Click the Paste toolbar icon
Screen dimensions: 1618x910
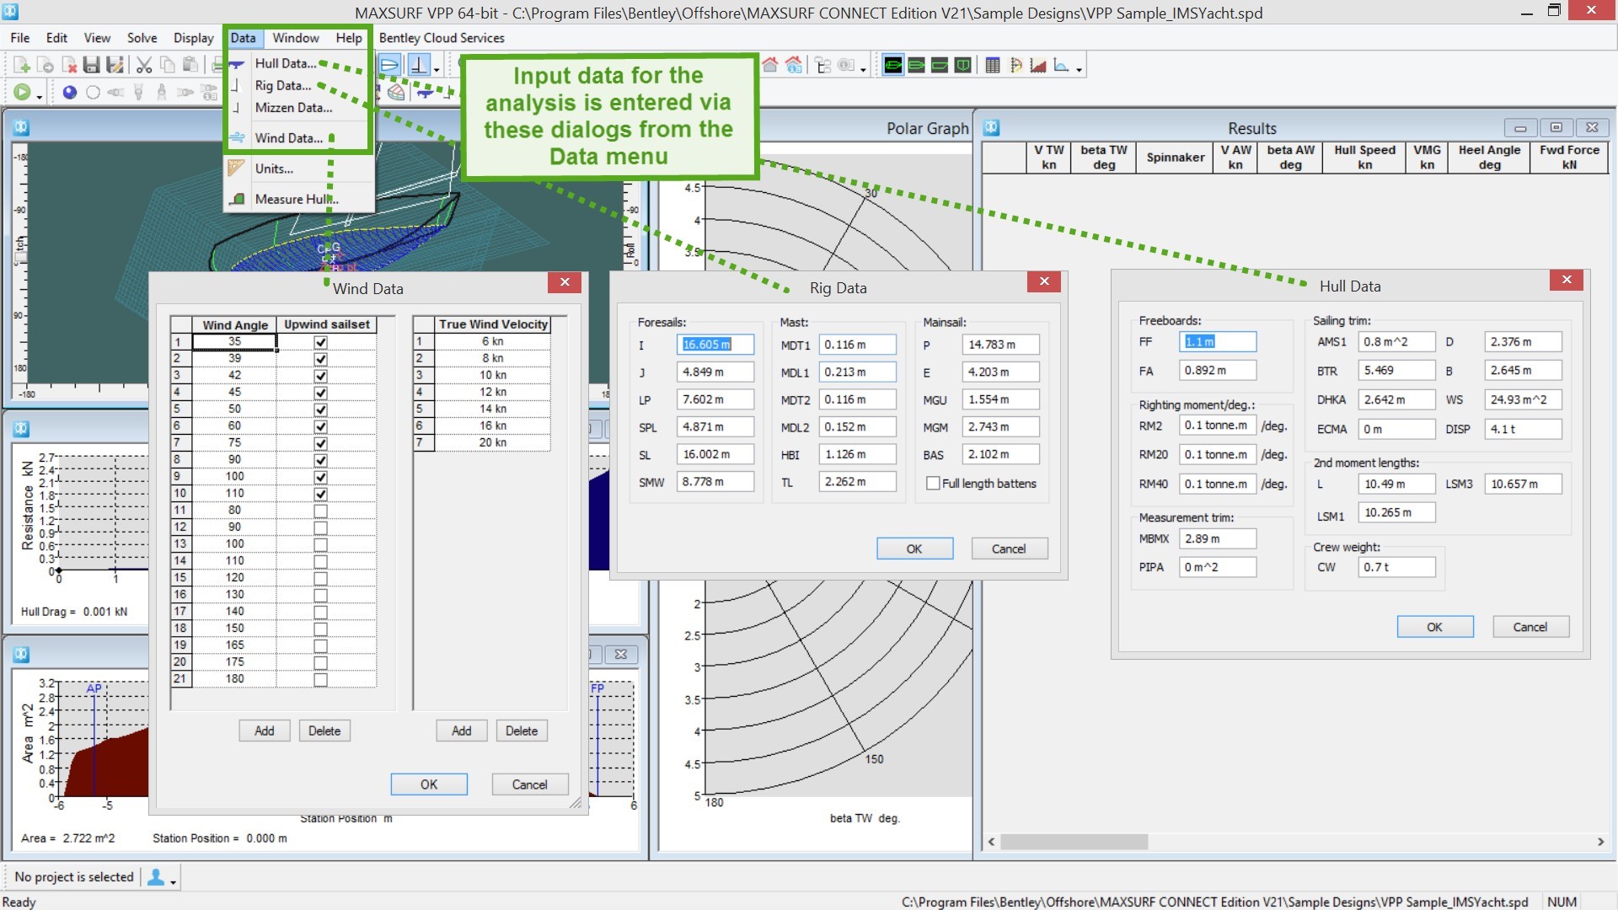[x=191, y=64]
